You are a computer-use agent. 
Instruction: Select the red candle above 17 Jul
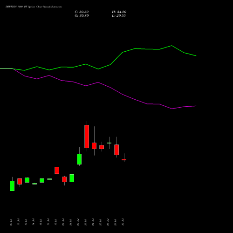(57, 170)
